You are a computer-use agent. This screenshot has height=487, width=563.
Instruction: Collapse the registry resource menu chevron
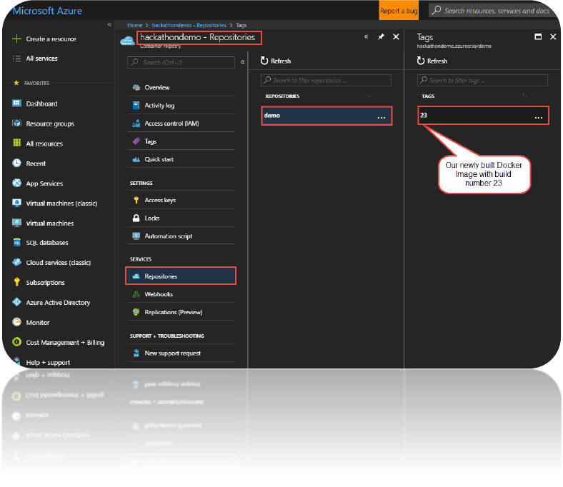[x=243, y=62]
